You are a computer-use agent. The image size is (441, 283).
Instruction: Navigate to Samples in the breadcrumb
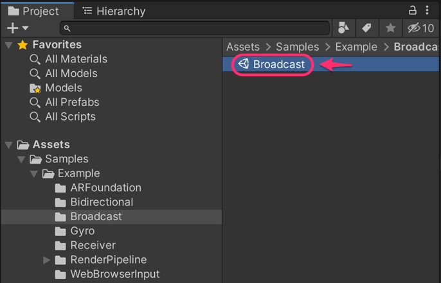click(297, 47)
